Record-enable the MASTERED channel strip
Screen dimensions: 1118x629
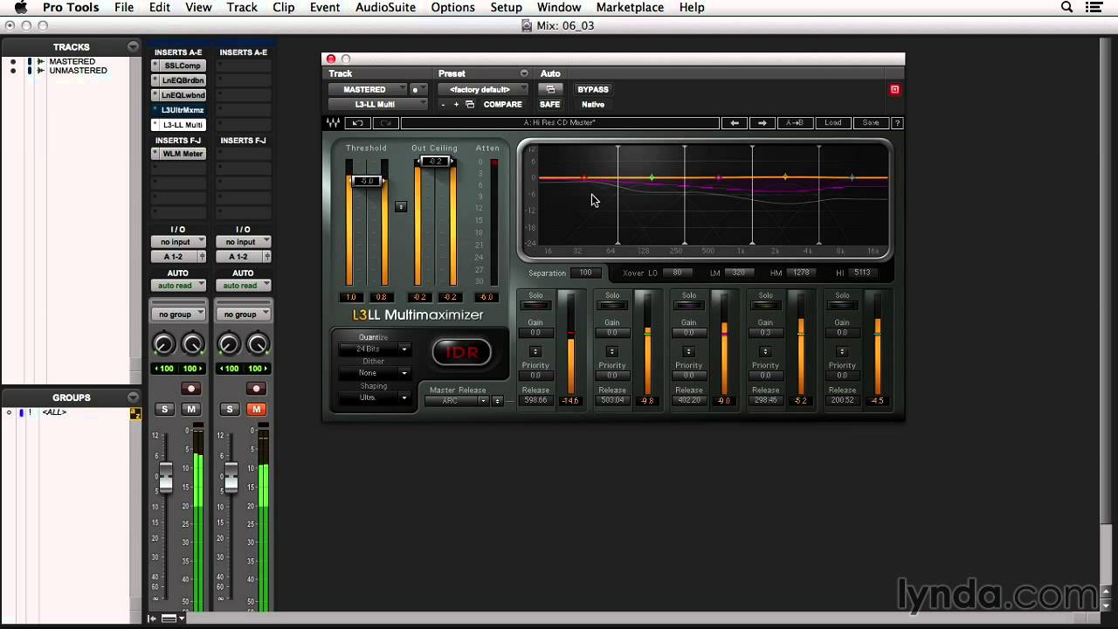190,389
